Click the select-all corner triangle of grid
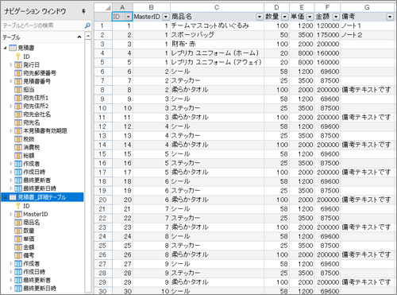Image resolution: width=397 pixels, height=295 pixels. pyautogui.click(x=108, y=8)
